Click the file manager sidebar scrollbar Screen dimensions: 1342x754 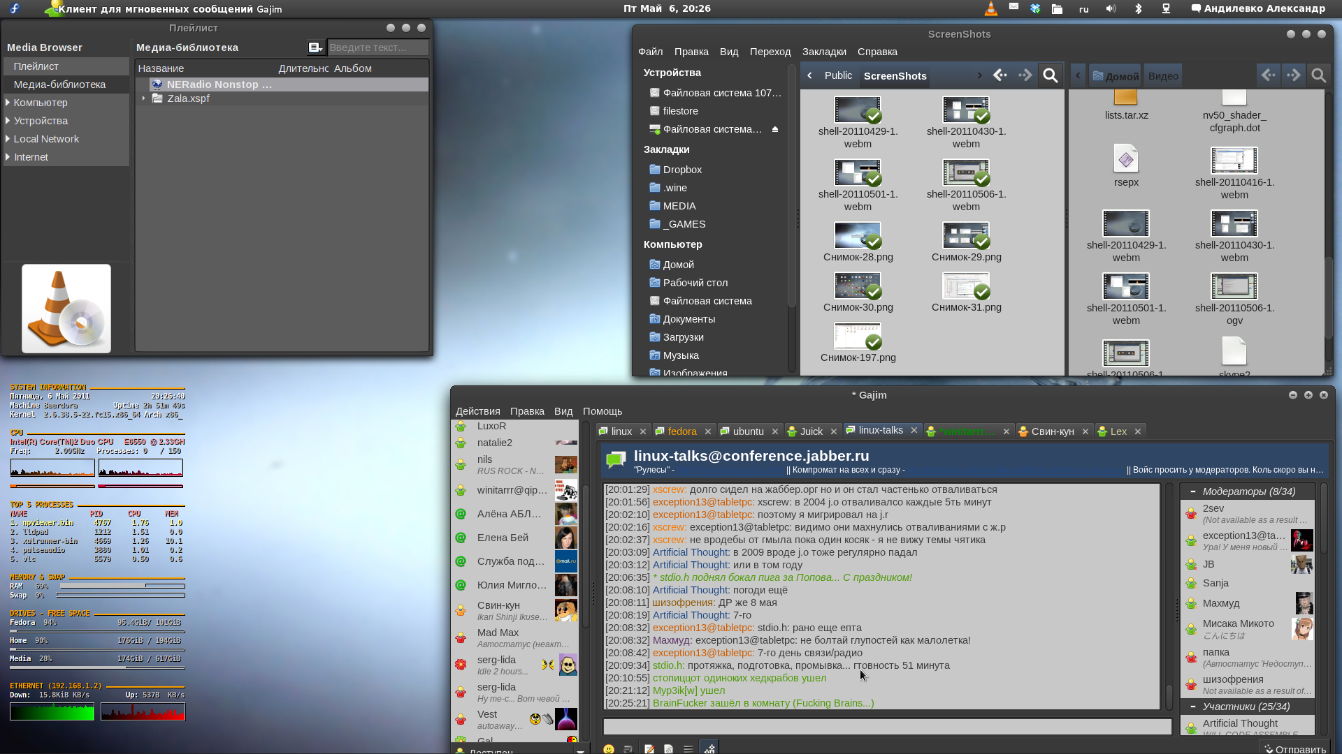pos(791,218)
